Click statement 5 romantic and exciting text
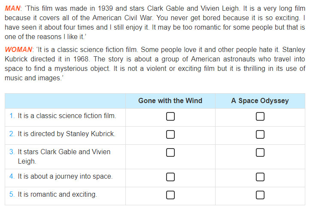The image size is (310, 207). pos(58,194)
